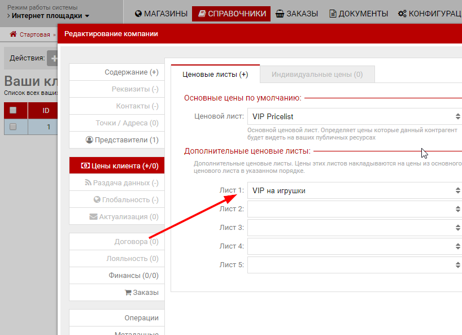The width and height of the screenshot is (462, 335).
Task: Toggle the select-all checkbox in table header
Action: tap(13, 110)
